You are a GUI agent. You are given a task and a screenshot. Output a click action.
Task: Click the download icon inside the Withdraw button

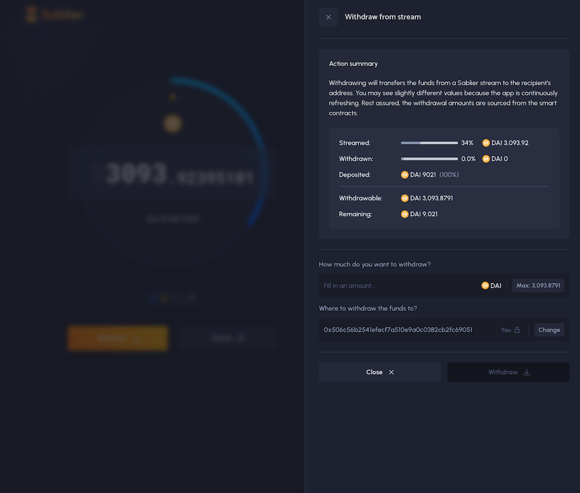point(526,372)
